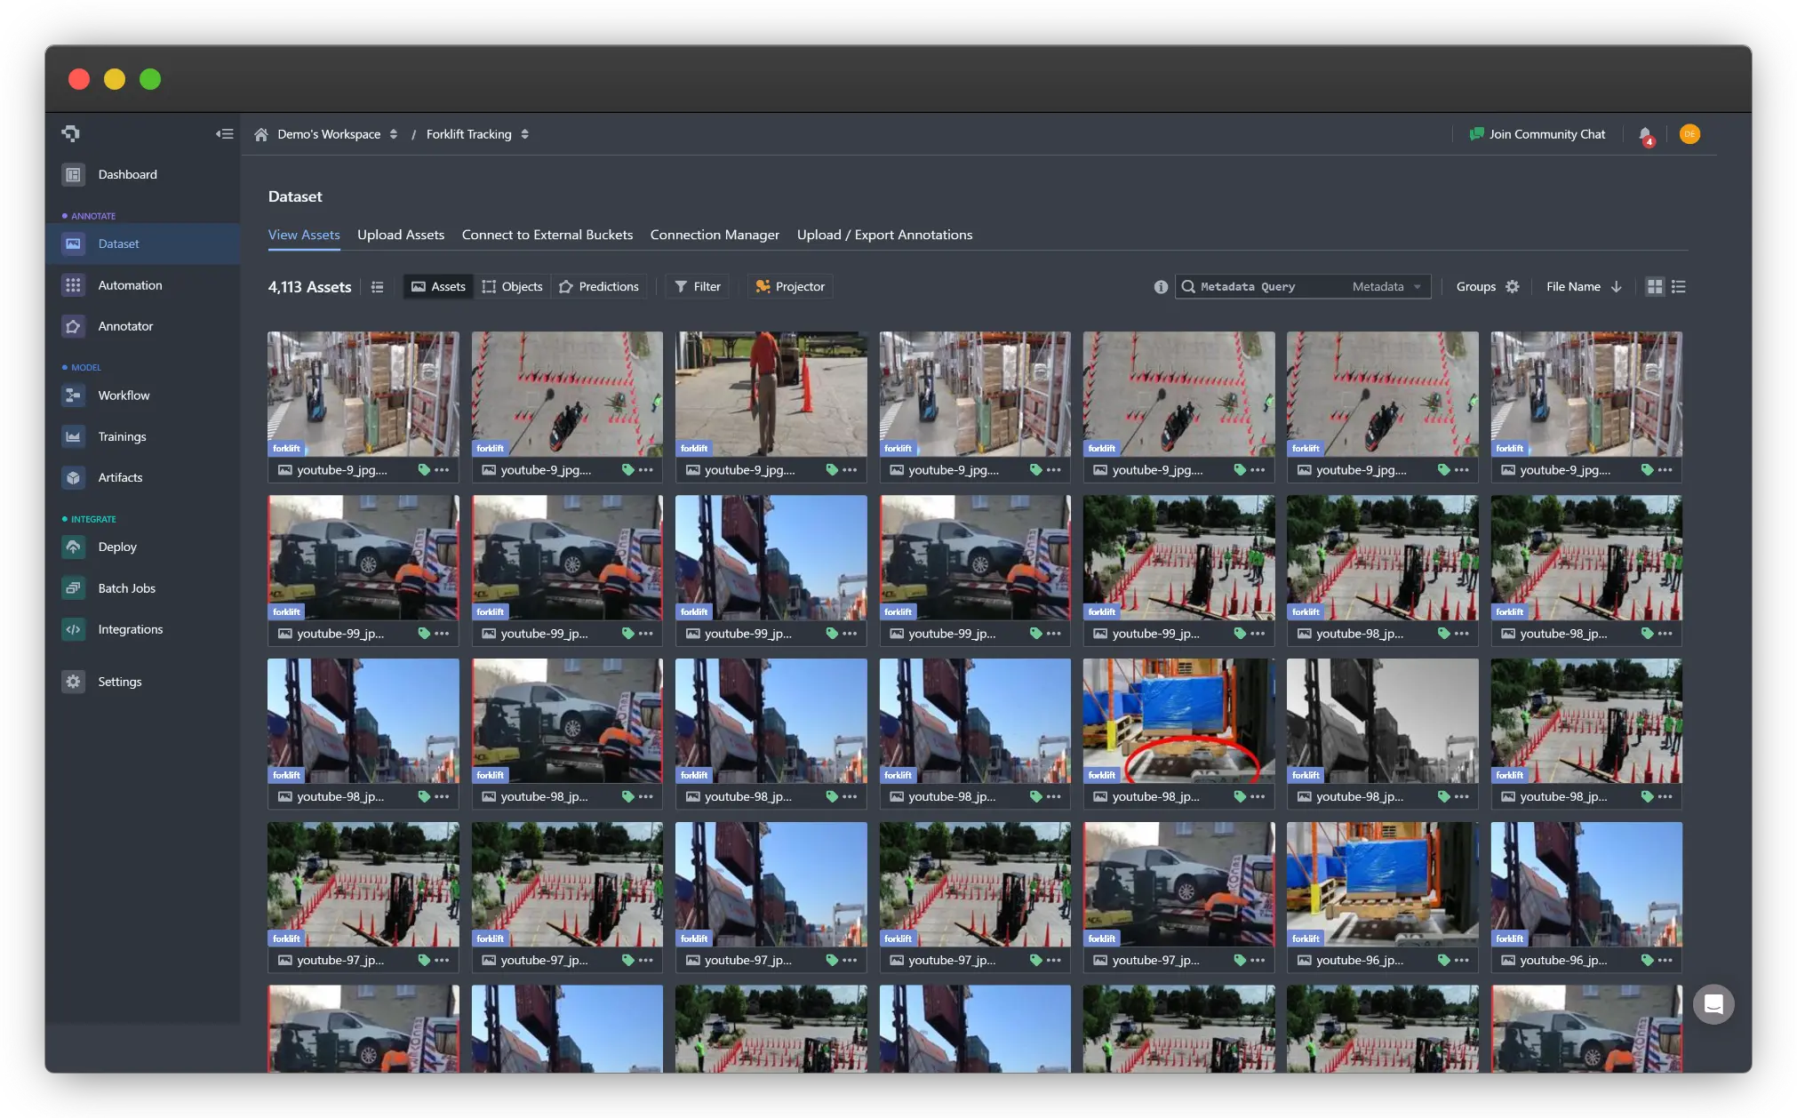The image size is (1797, 1118).
Task: Open the support chat bubble
Action: coord(1713,1004)
